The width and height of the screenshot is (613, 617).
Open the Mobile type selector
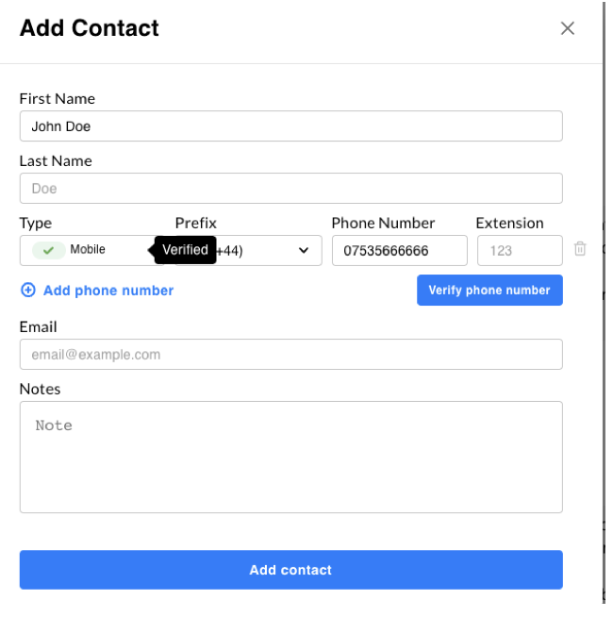point(91,250)
